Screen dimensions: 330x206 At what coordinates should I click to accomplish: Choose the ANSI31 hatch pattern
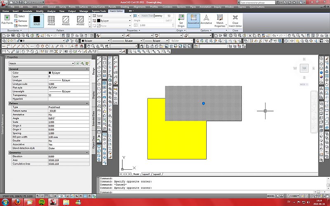pyautogui.click(x=66, y=20)
